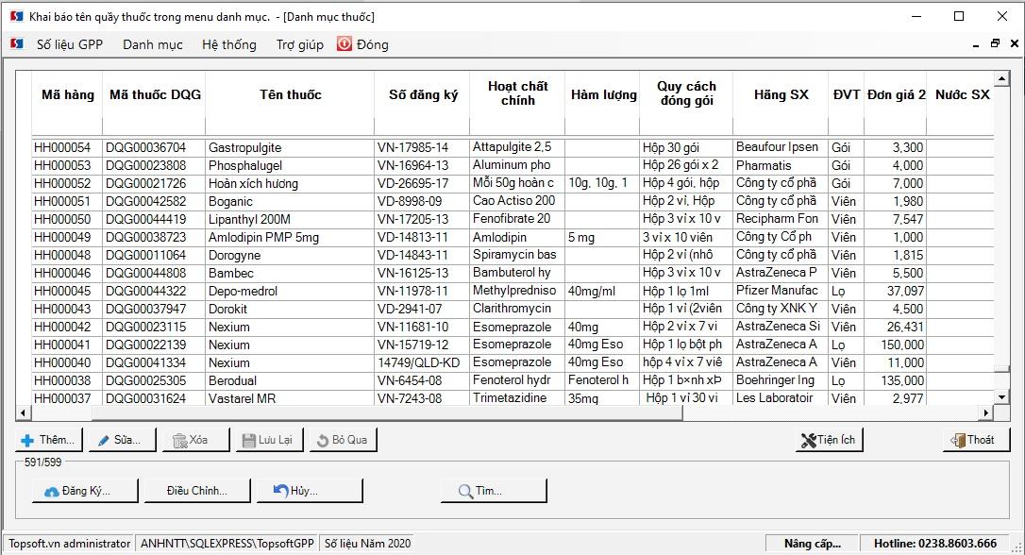Click the 14749/QLD-KD registration cell
Image resolution: width=1025 pixels, height=555 pixels.
point(422,362)
